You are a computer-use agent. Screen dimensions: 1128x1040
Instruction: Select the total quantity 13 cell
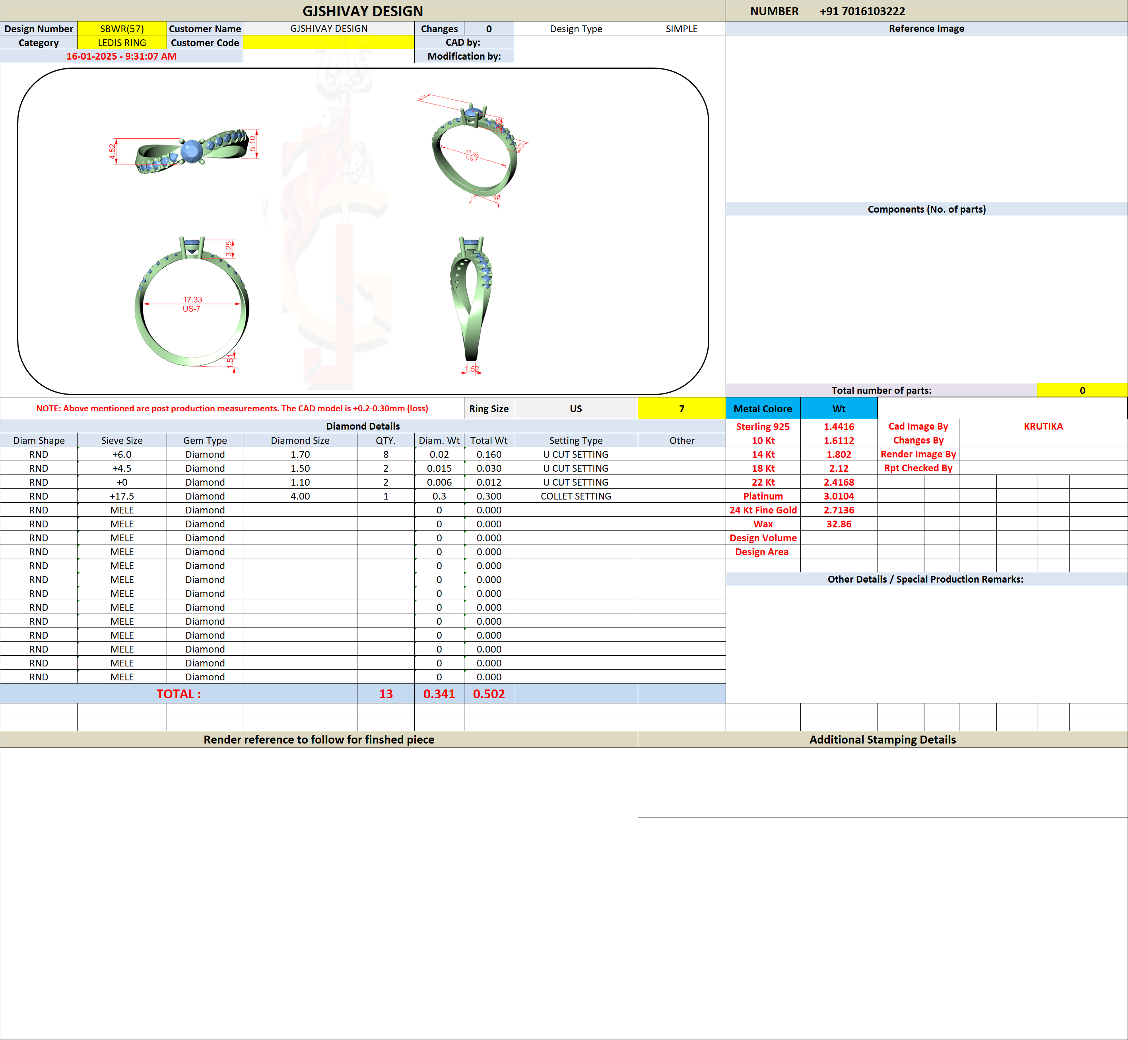[x=386, y=694]
